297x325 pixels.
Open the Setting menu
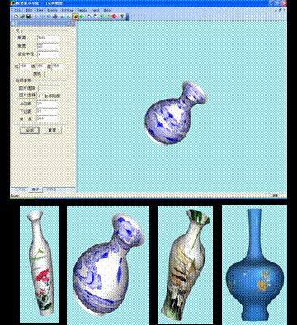pyautogui.click(x=67, y=10)
